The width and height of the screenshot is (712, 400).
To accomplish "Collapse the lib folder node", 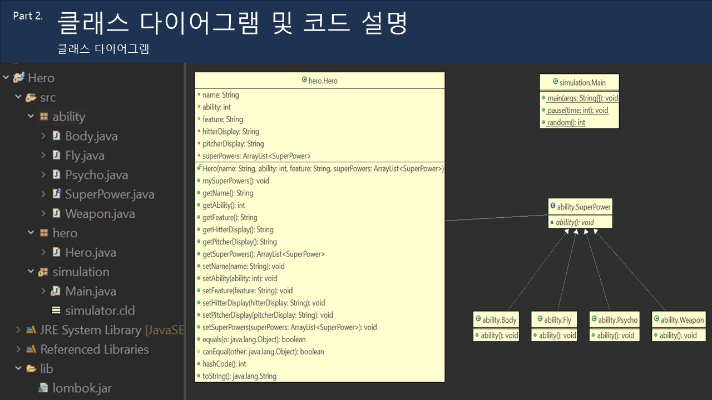I will coord(18,368).
